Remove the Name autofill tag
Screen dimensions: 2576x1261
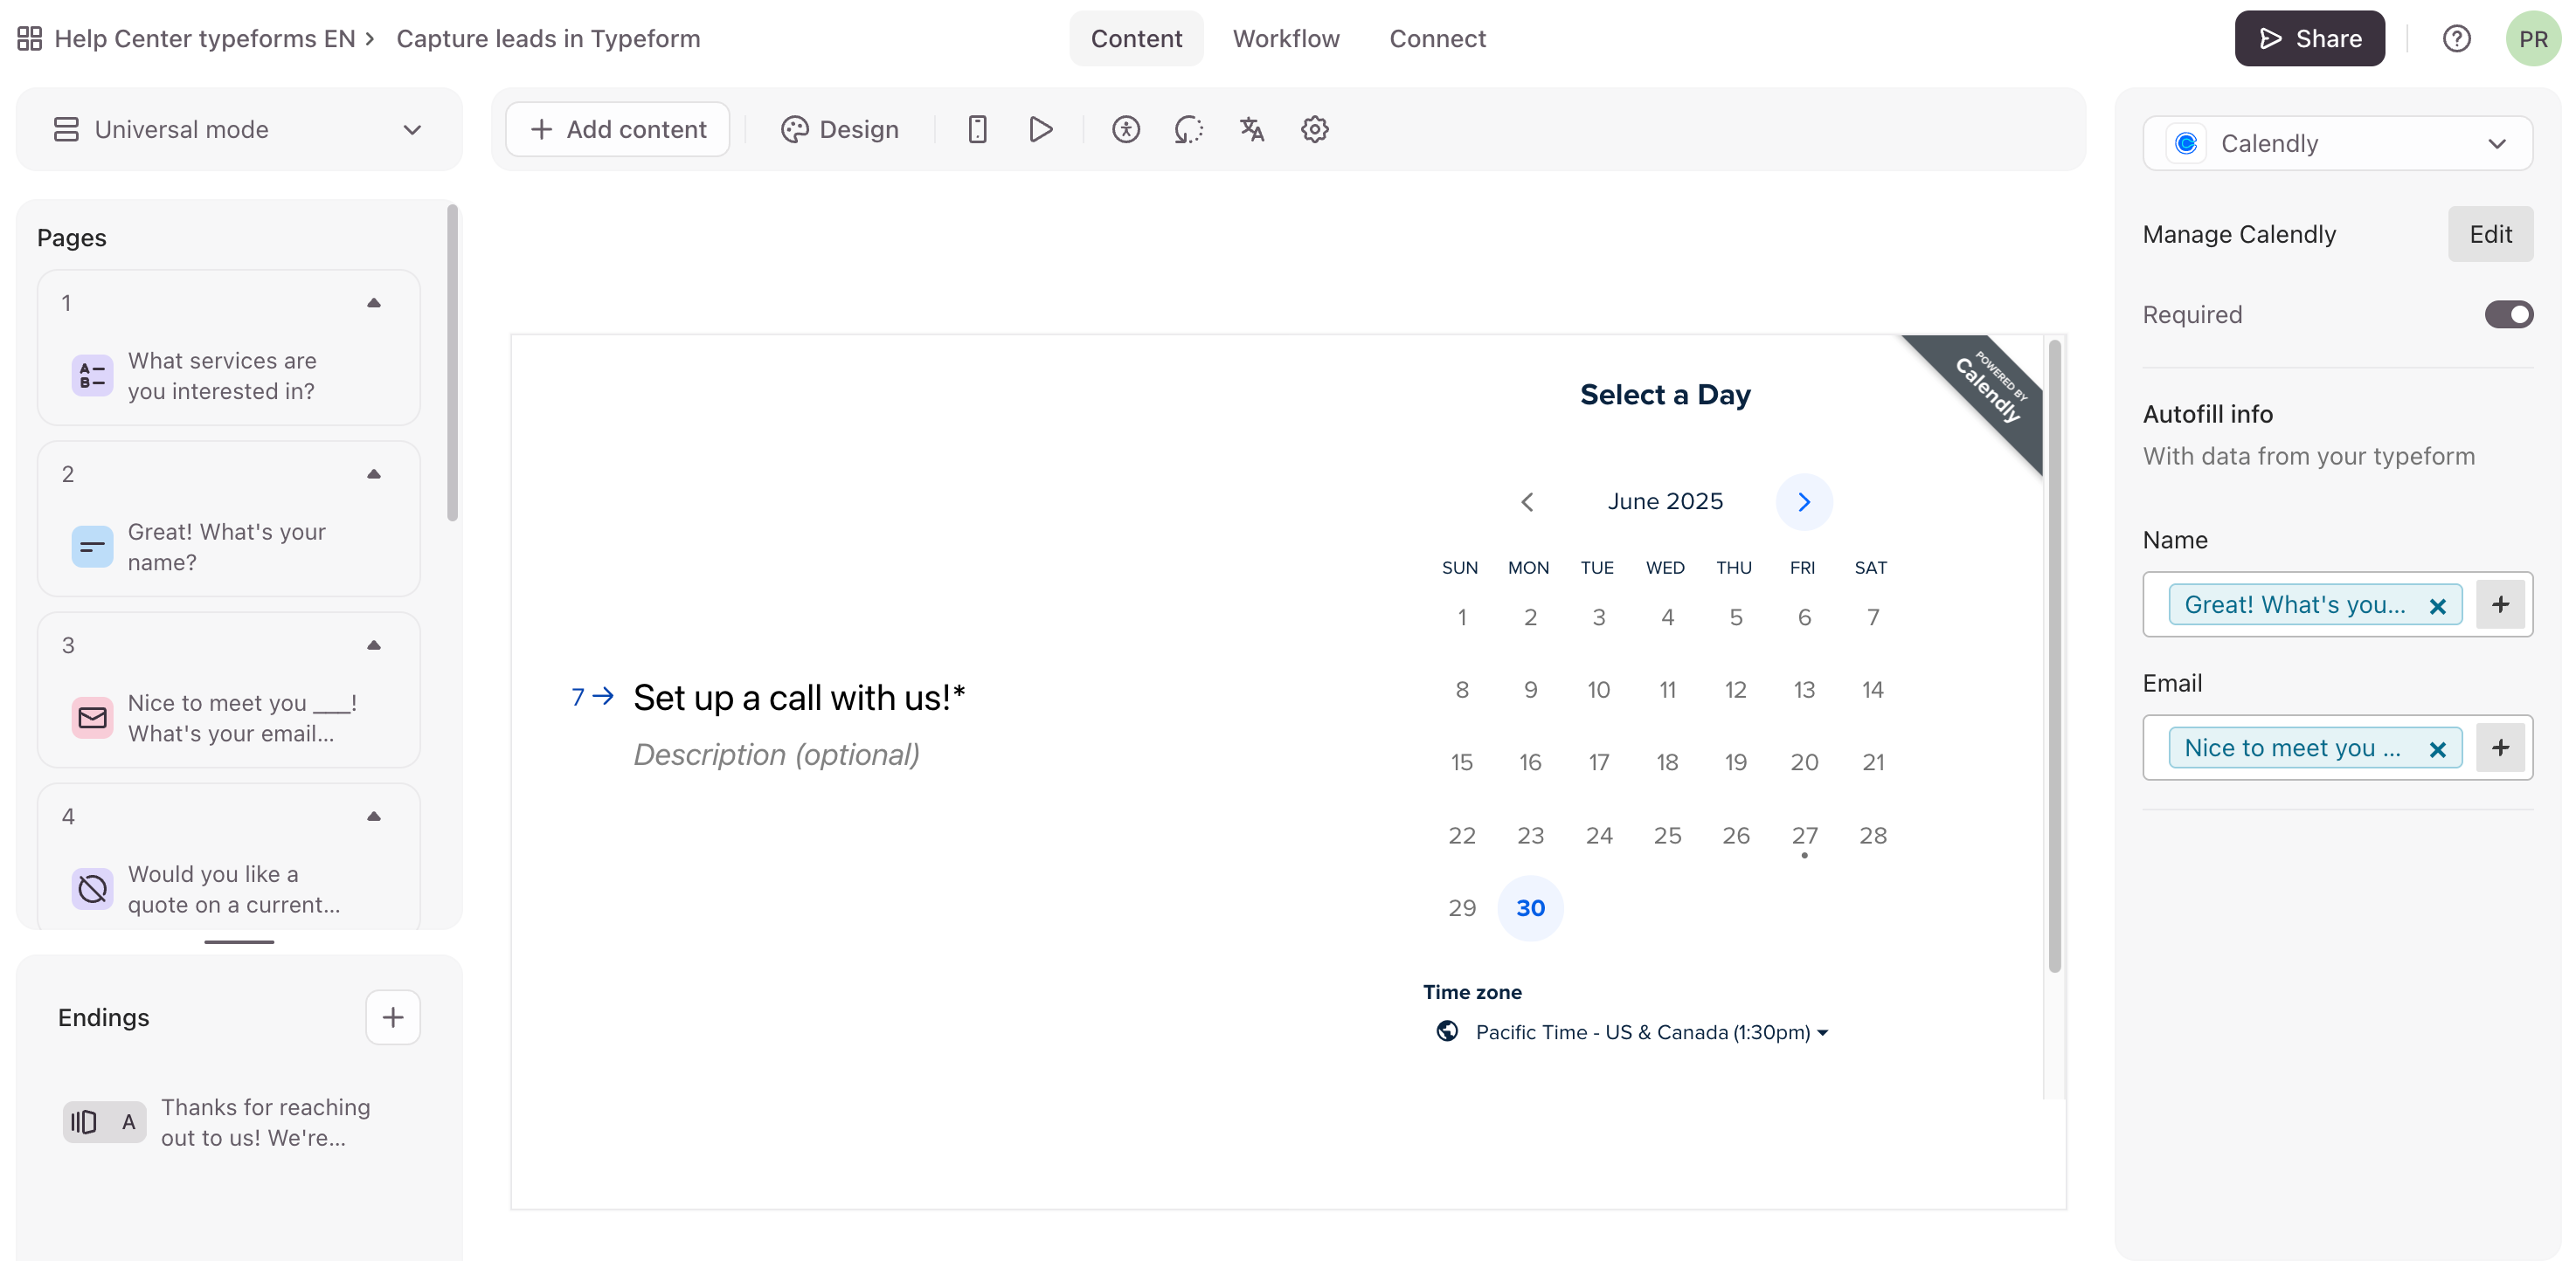2437,605
